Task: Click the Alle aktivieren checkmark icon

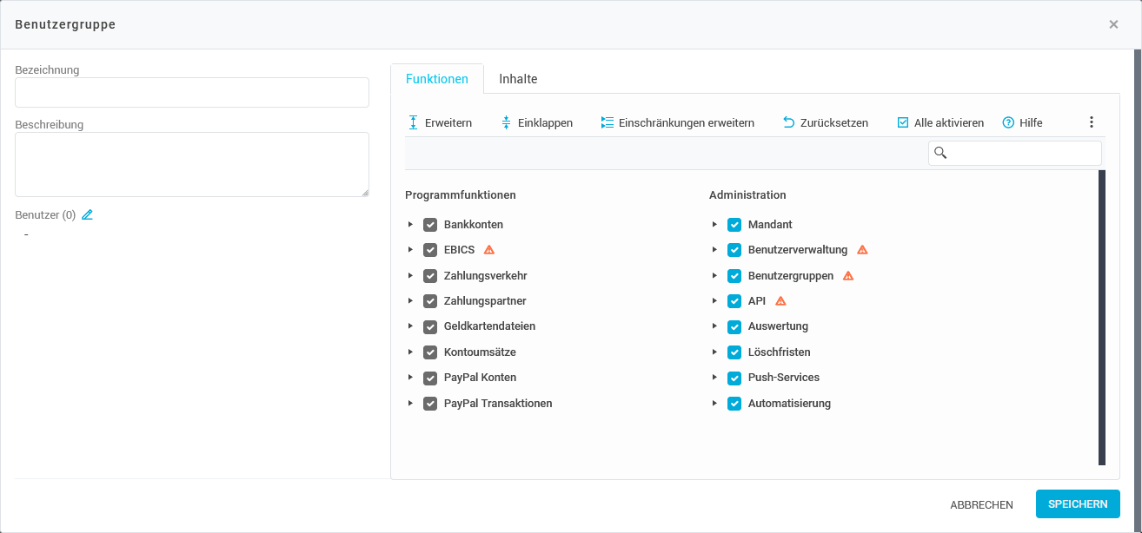Action: coord(903,122)
